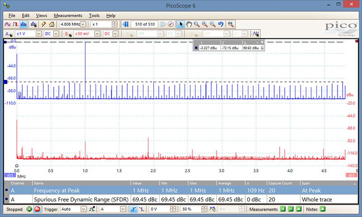Click the add measurement green plus button
362x217 pixels.
coord(283,209)
